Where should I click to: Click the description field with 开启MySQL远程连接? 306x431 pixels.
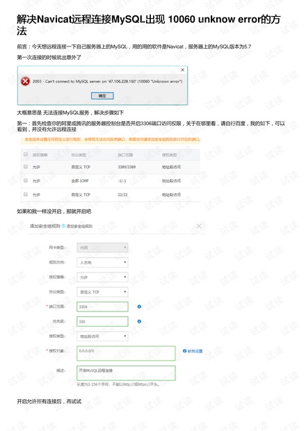[126, 373]
